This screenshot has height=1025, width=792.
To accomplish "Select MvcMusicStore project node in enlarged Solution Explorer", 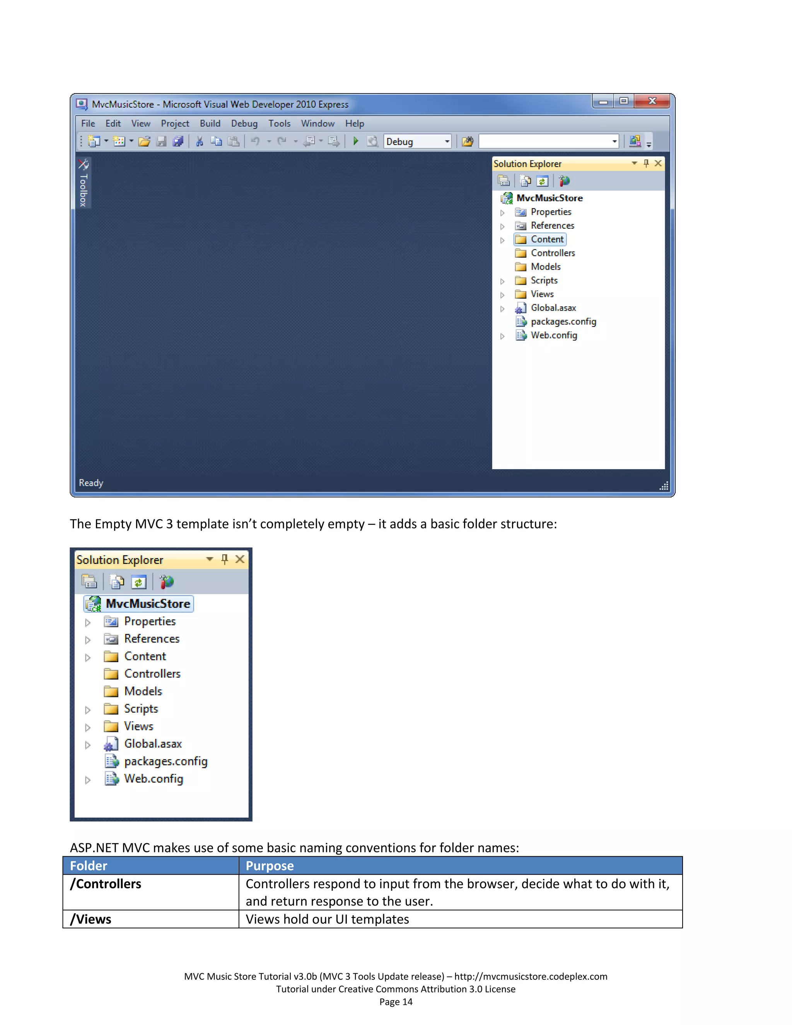I will 139,603.
